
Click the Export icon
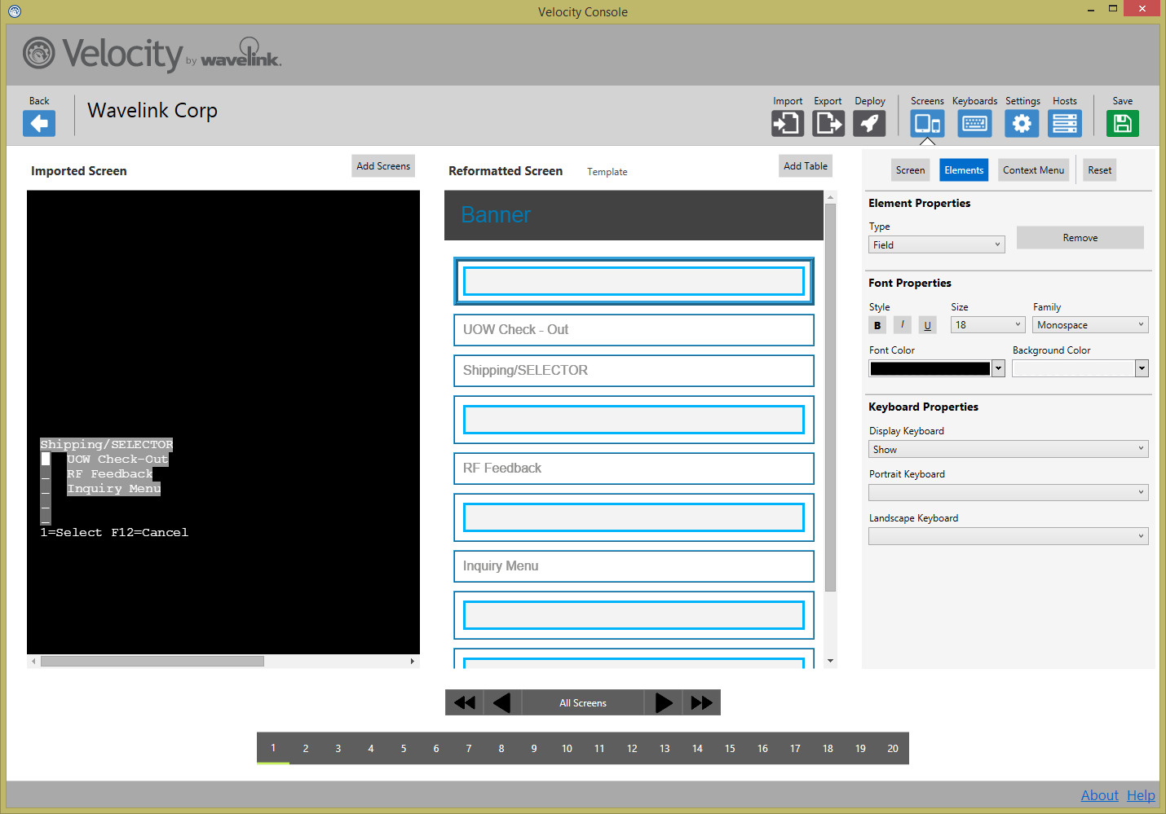pos(828,124)
